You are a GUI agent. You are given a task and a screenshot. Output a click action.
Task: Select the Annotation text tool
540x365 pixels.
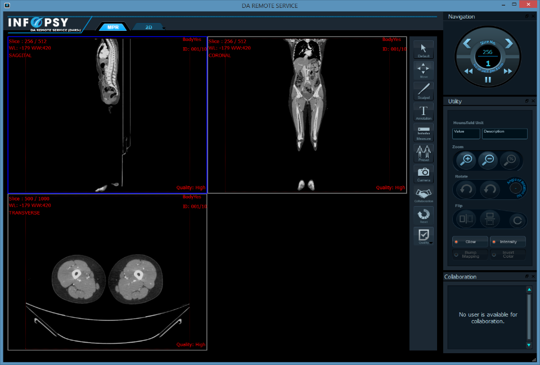[424, 112]
